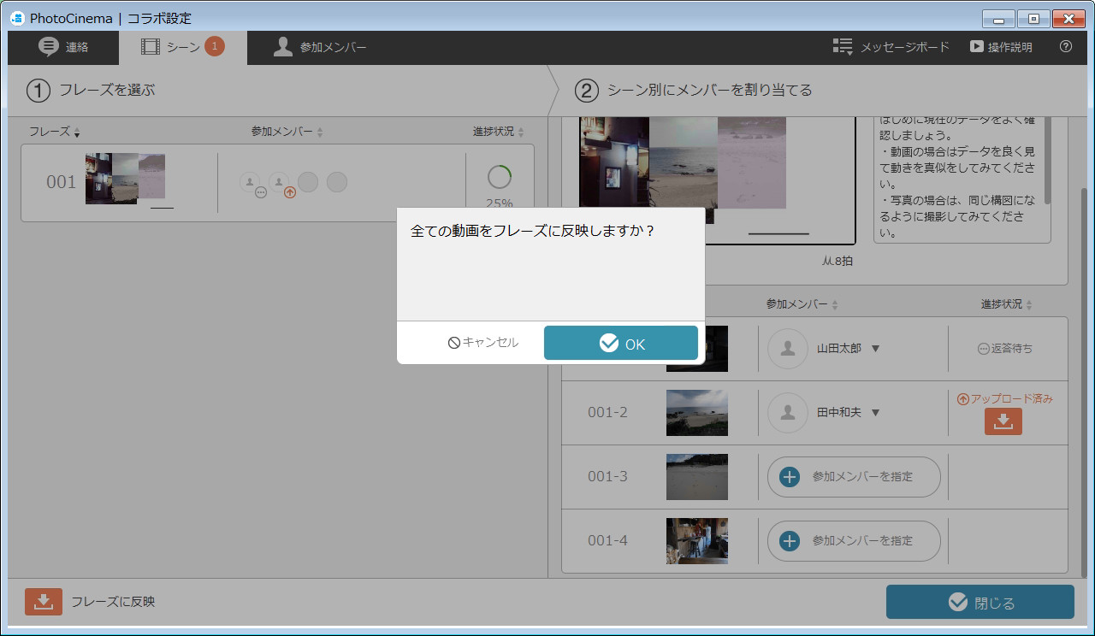Open the help question mark icon
This screenshot has width=1095, height=636.
(1065, 47)
